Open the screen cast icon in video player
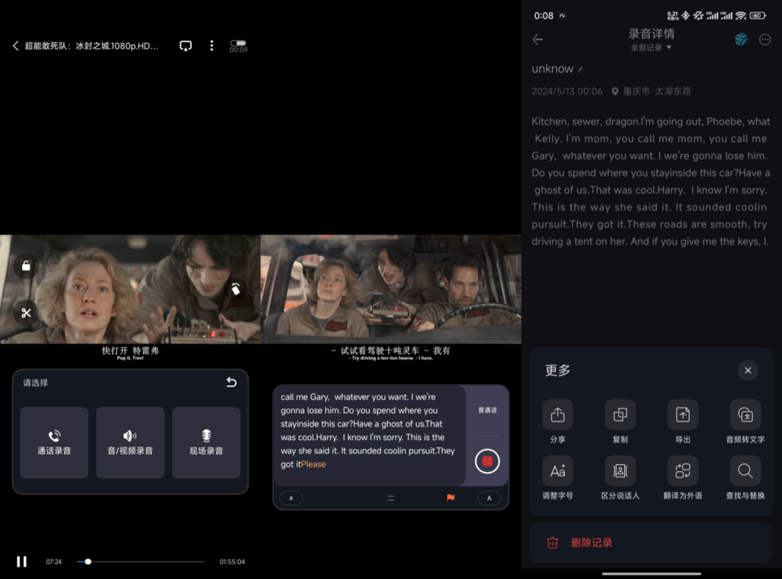 (x=185, y=46)
